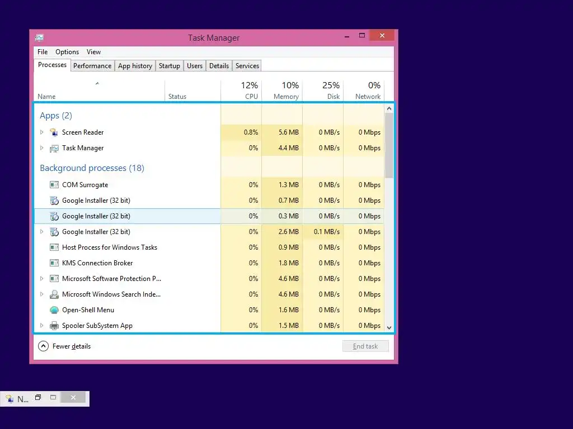This screenshot has height=429, width=573.
Task: Click the scroll up arrow
Action: (x=389, y=108)
